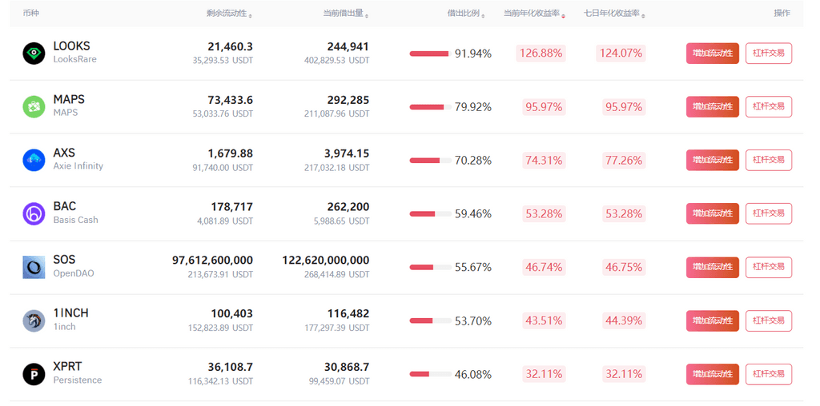Add liquidity for the AXS row

[x=712, y=160]
